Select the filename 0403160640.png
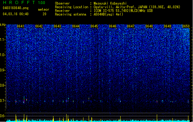The image size is (193, 122). [16, 8]
